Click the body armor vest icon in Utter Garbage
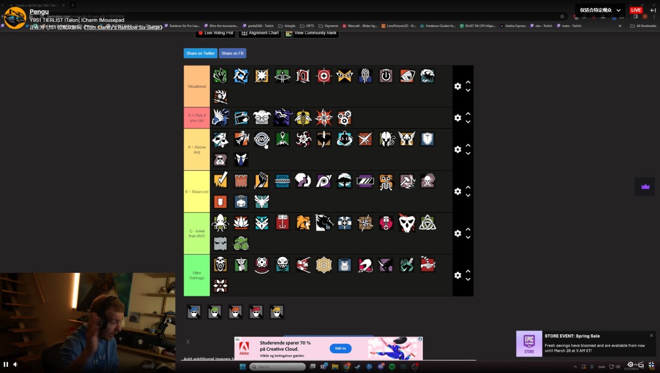Screen dimensions: 660x373 pyautogui.click(x=345, y=265)
